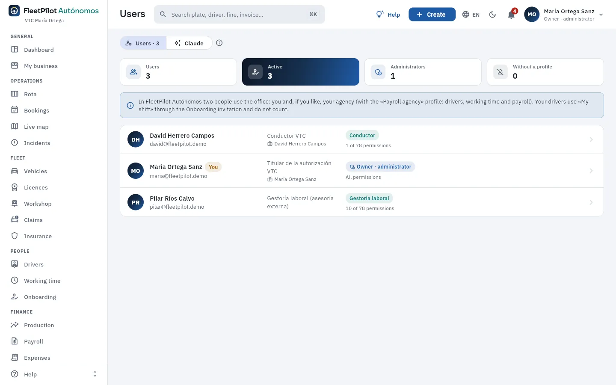The image size is (616, 385).
Task: Open Pilar Ríos Calvo row chevron
Action: click(591, 202)
